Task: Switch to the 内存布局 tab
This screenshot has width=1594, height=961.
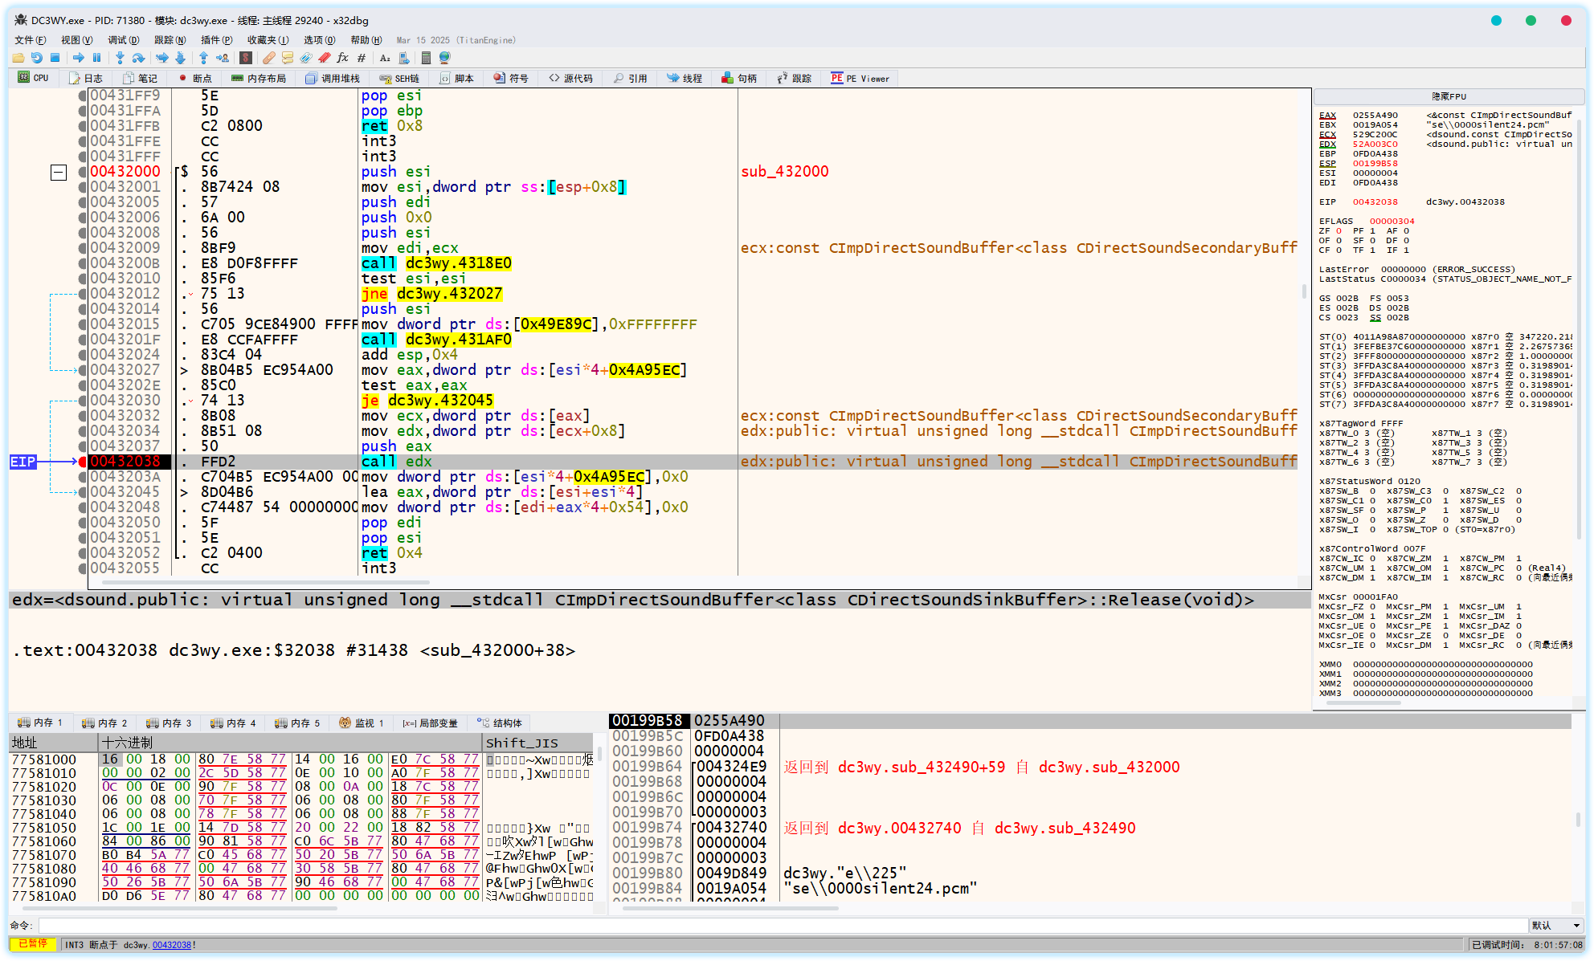Action: point(259,79)
